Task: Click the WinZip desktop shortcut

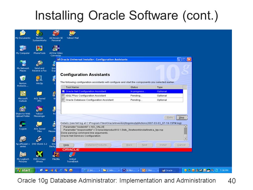Action: (x=39, y=80)
